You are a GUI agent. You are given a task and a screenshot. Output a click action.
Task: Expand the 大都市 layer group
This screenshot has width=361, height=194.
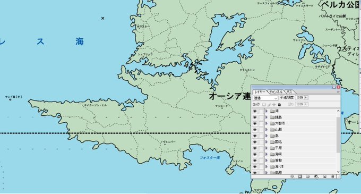(267, 123)
